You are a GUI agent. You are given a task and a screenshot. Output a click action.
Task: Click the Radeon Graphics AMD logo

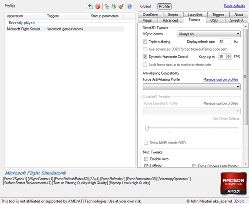tap(233, 183)
